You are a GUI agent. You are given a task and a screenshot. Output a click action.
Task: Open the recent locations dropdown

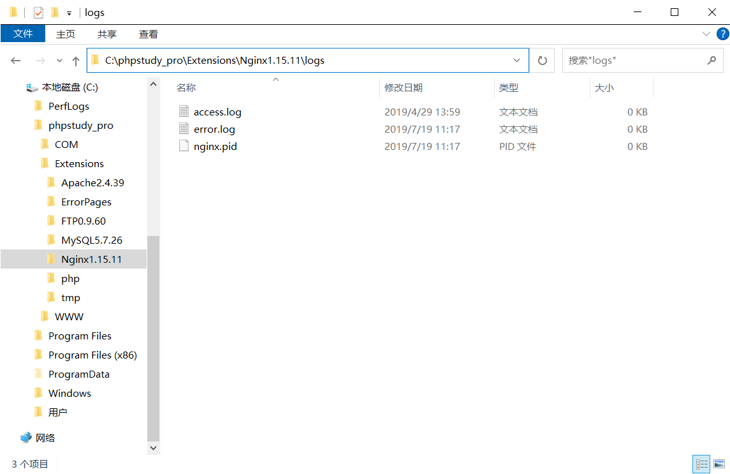coord(59,61)
